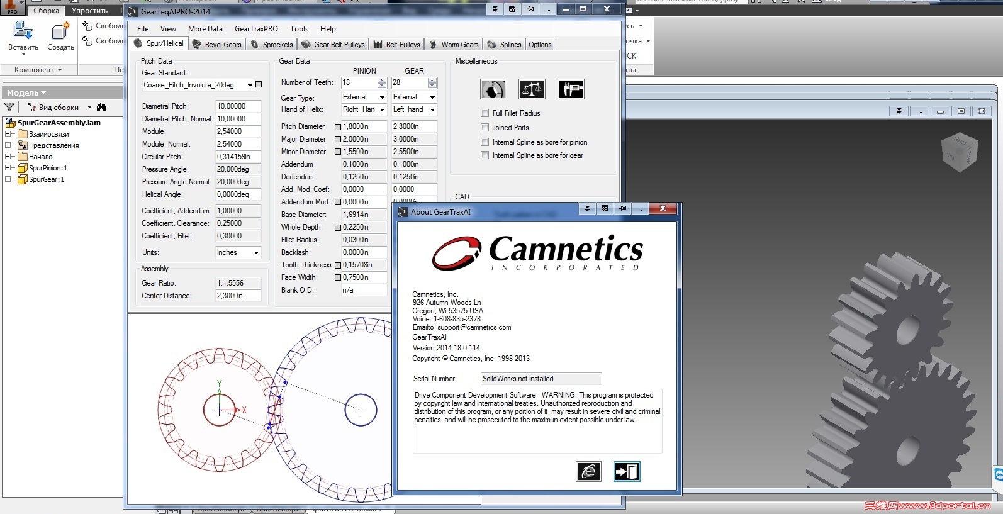The image size is (1003, 514).
Task: Expand the Начало tree node
Action: click(8, 157)
